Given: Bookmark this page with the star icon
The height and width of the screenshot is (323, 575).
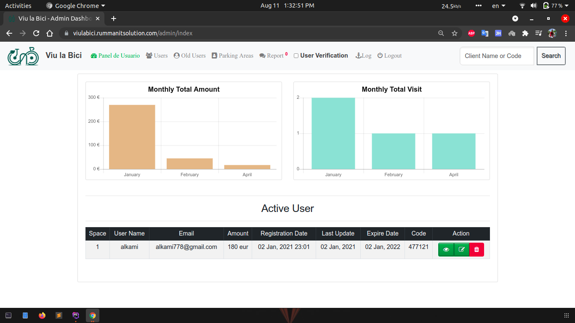Looking at the screenshot, I should (455, 33).
